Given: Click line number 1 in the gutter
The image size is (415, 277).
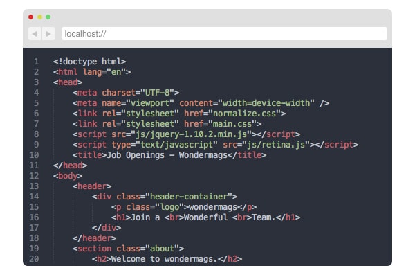Looking at the screenshot, I should 36,62.
